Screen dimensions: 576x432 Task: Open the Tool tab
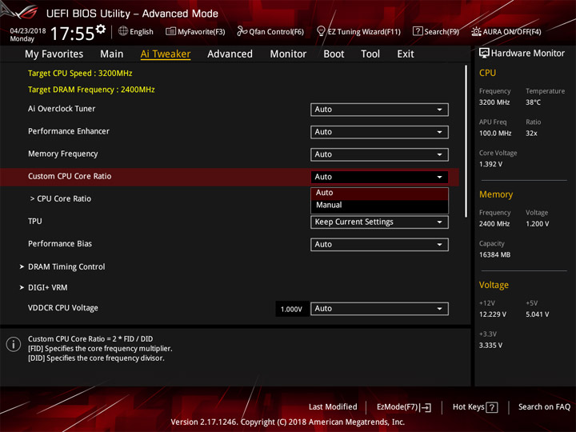pyautogui.click(x=370, y=54)
